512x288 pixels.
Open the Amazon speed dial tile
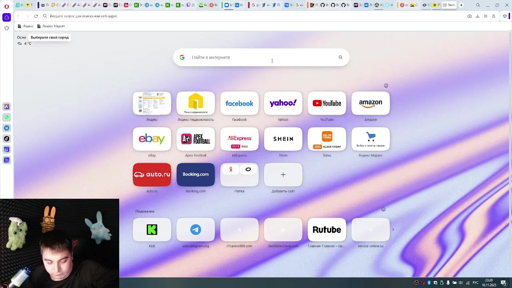pos(370,103)
